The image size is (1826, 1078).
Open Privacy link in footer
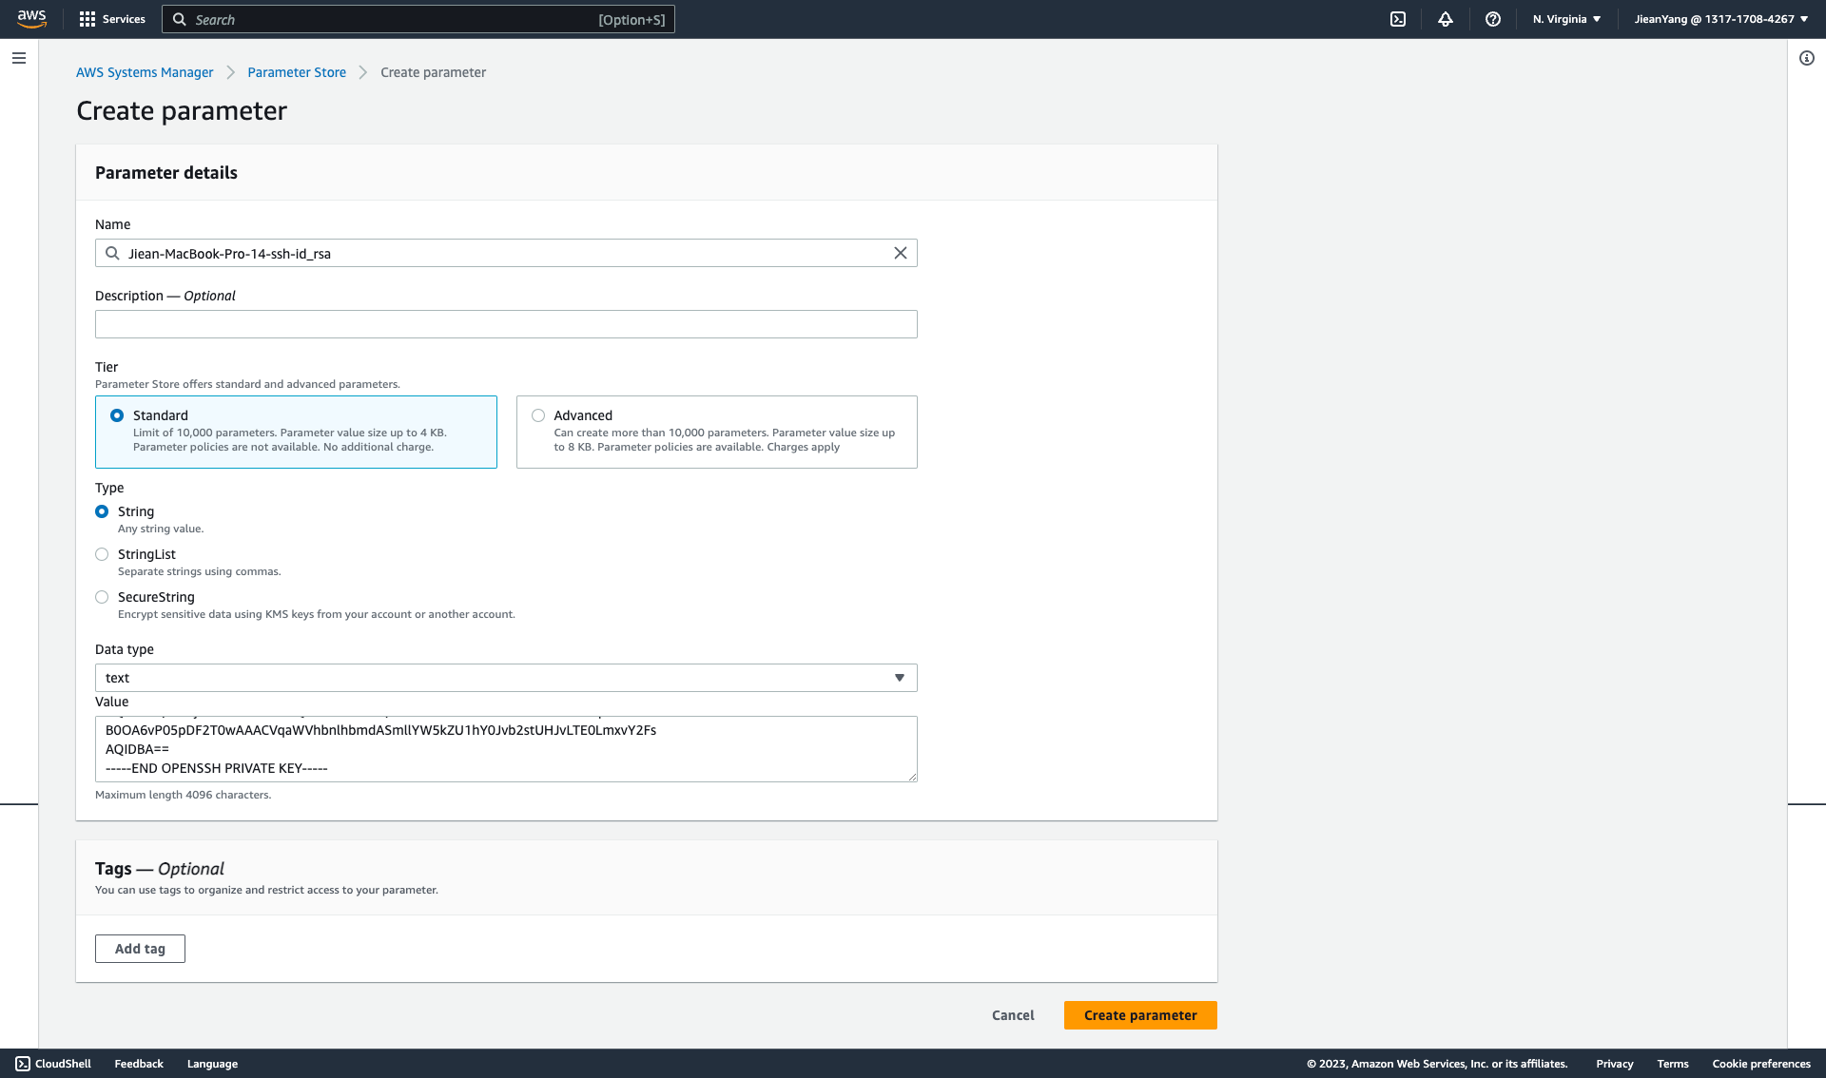point(1614,1064)
